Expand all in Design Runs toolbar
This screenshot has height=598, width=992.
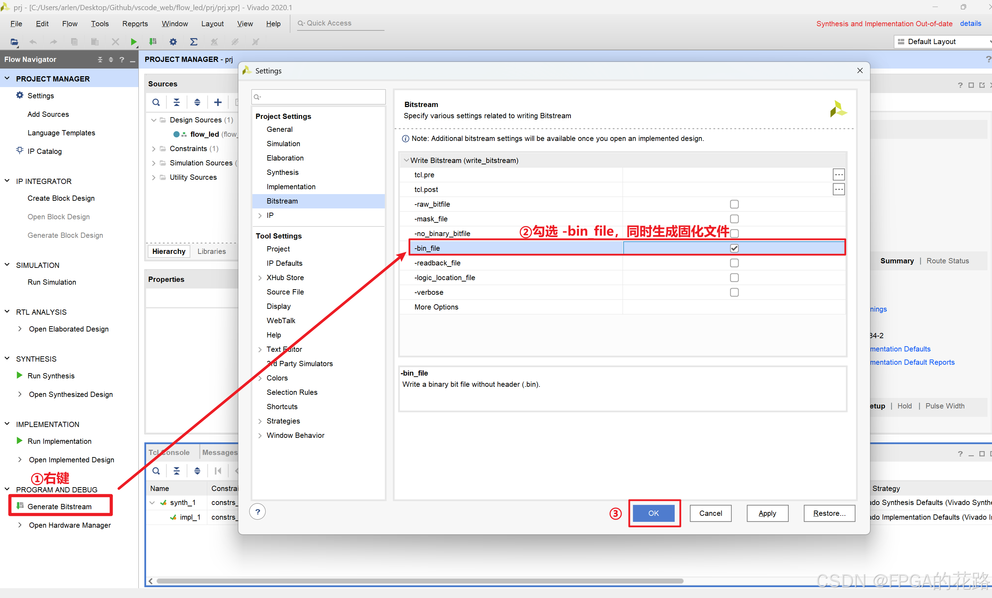(197, 470)
